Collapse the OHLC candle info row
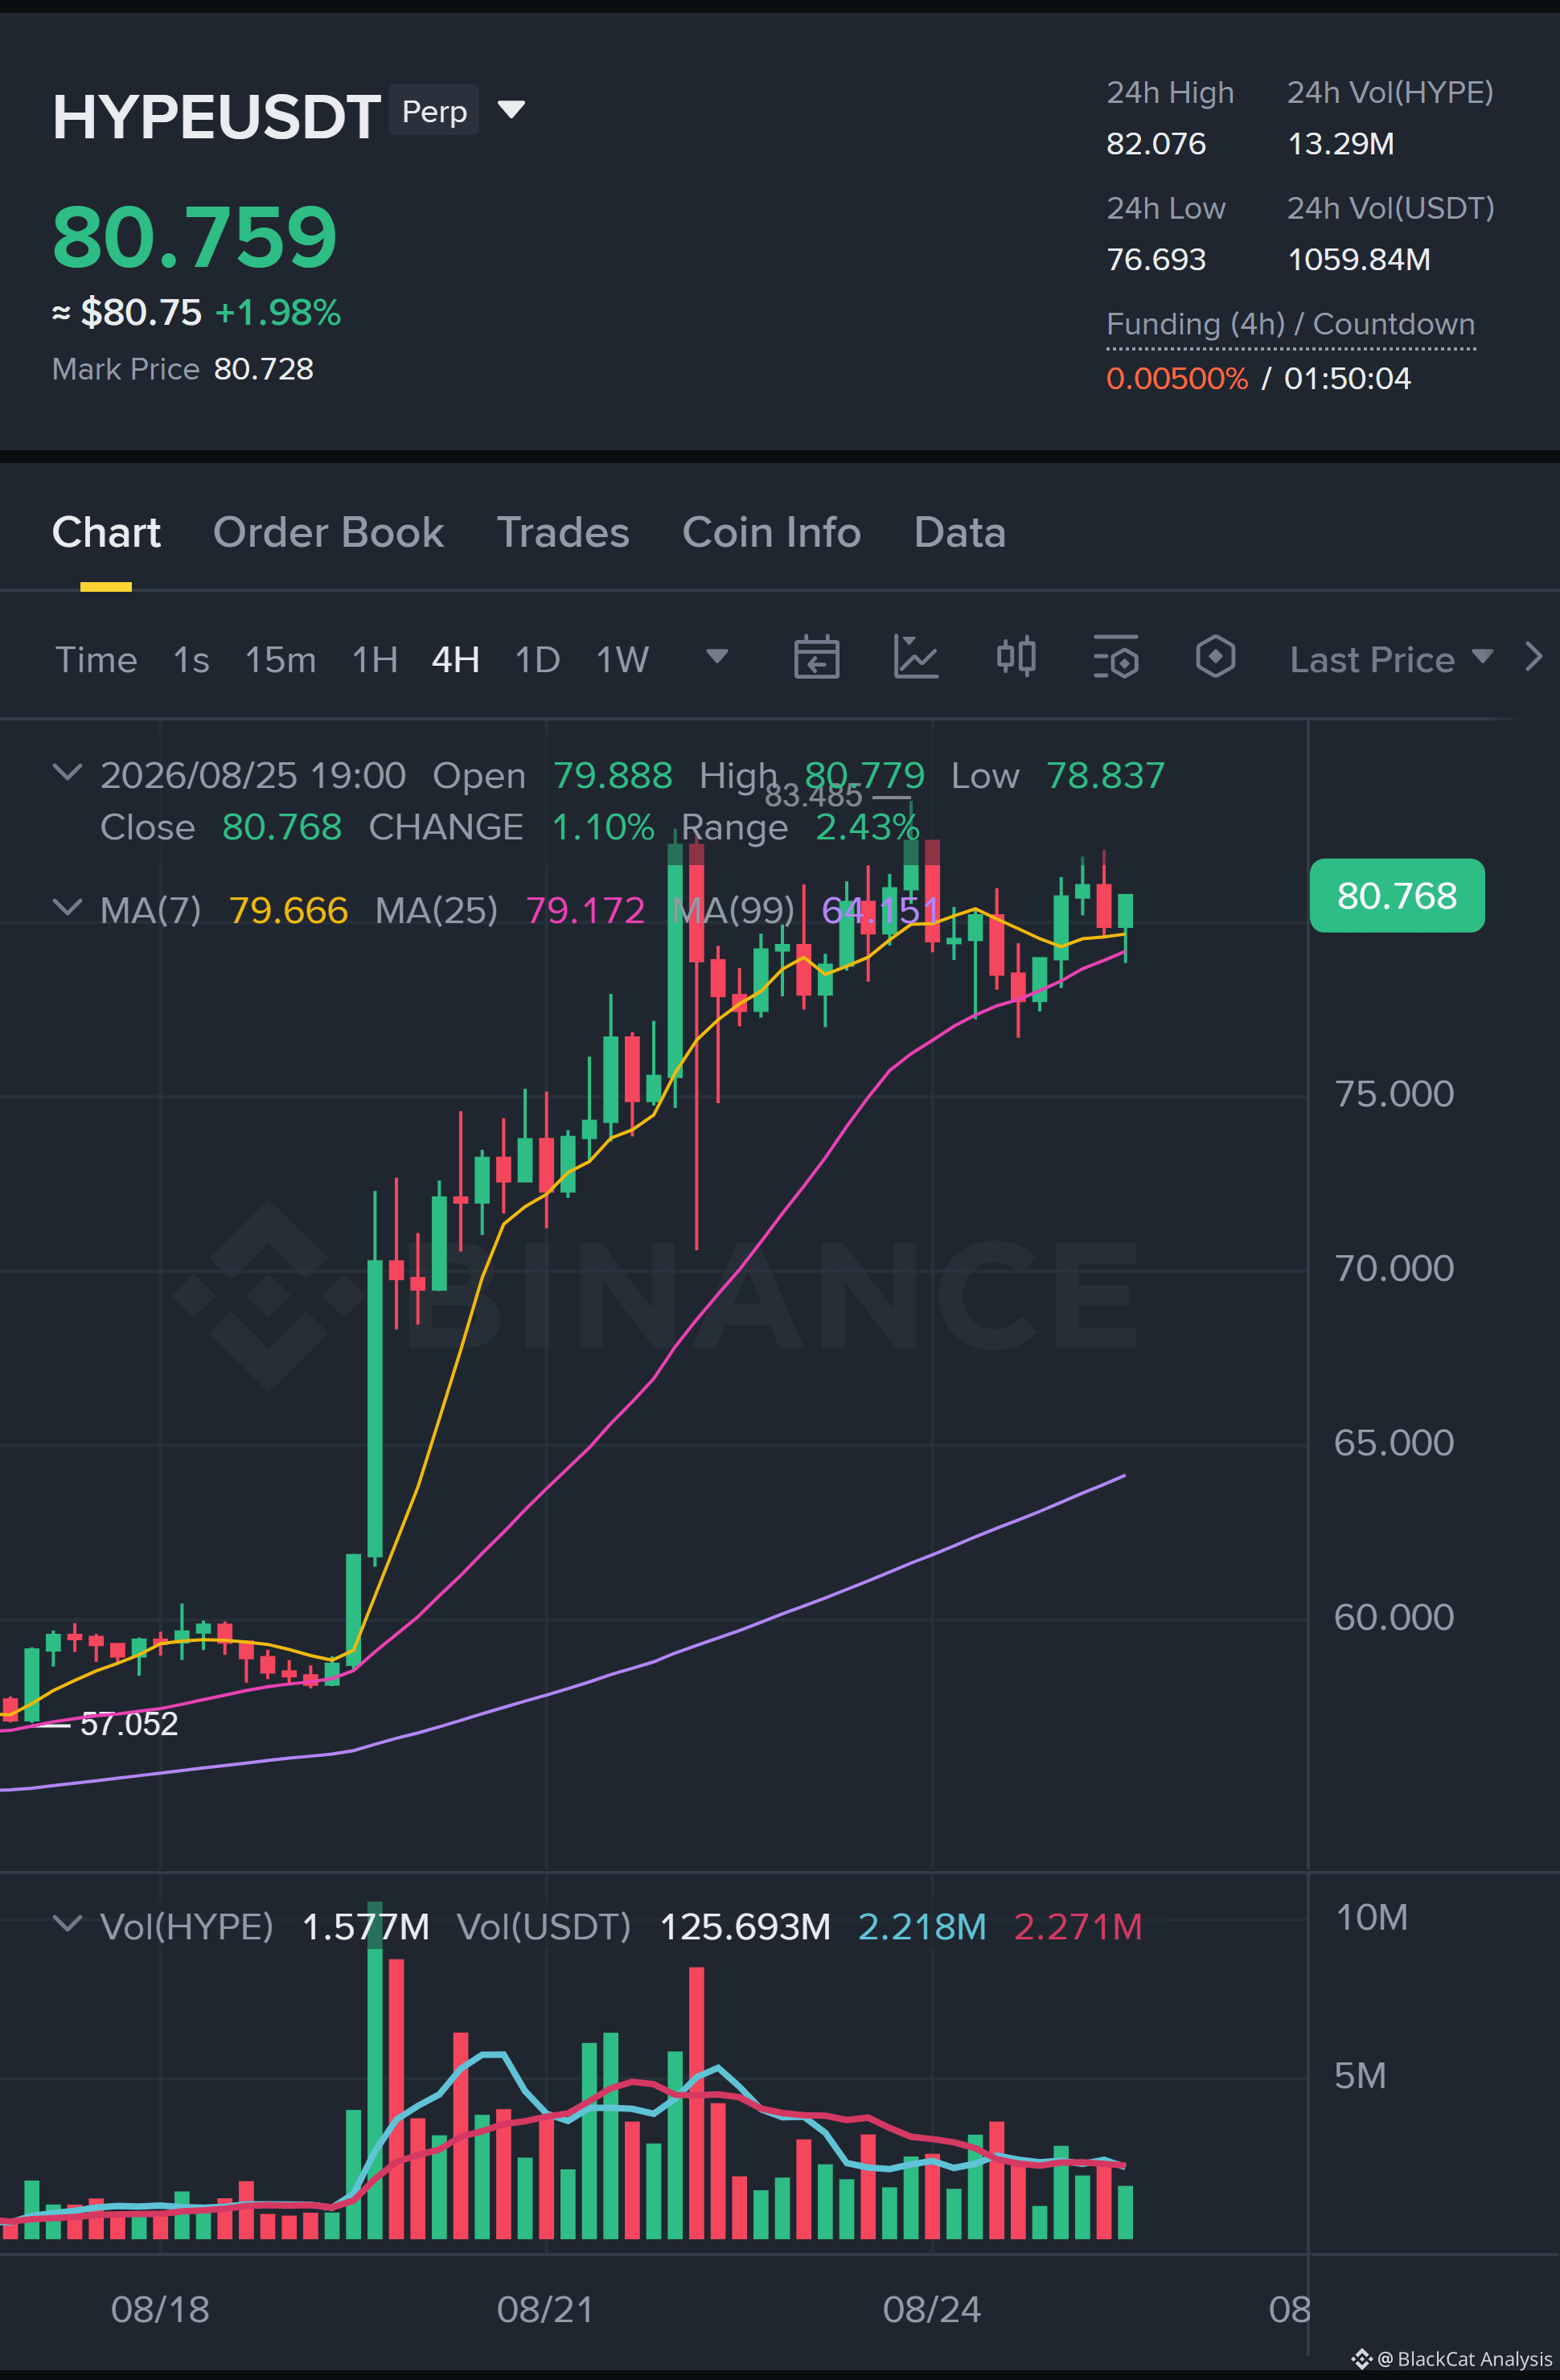Viewport: 1560px width, 2380px height. pyautogui.click(x=67, y=772)
